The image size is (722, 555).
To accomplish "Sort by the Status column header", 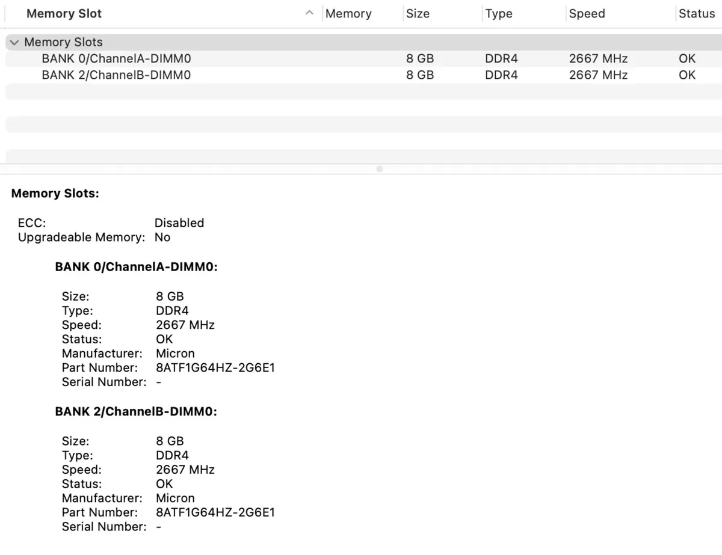I will 697,13.
